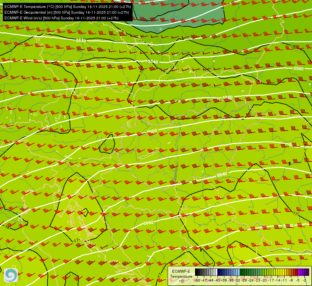
Task: Click the legend title ECMWF-E Temperature °C
Action: coord(181,276)
